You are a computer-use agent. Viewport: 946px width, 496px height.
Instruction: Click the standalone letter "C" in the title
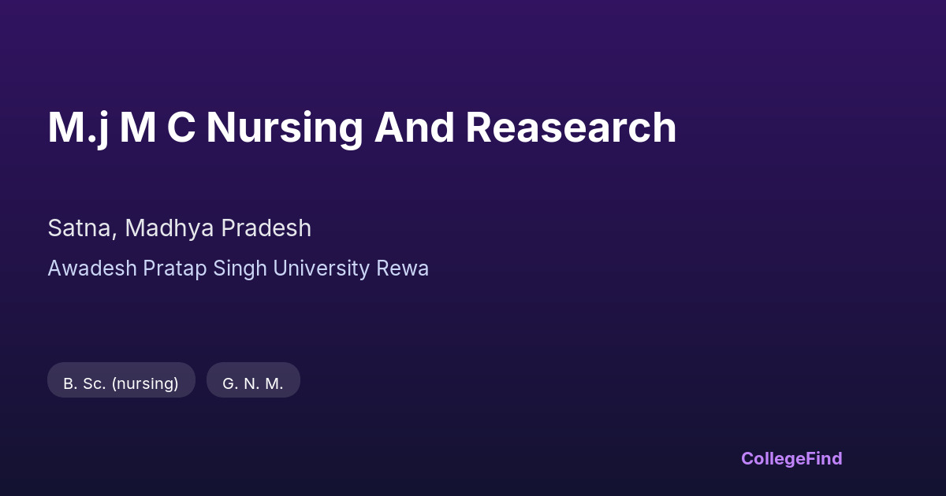[x=181, y=128]
